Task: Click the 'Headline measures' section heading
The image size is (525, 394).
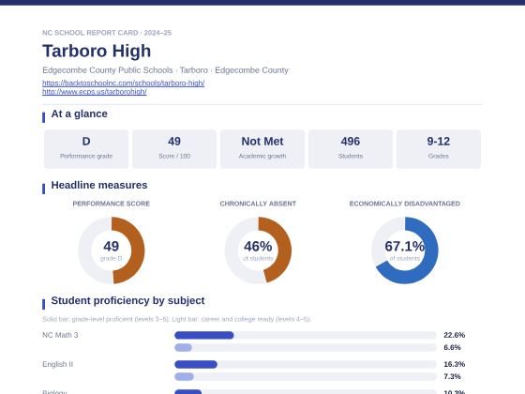Action: coord(99,185)
